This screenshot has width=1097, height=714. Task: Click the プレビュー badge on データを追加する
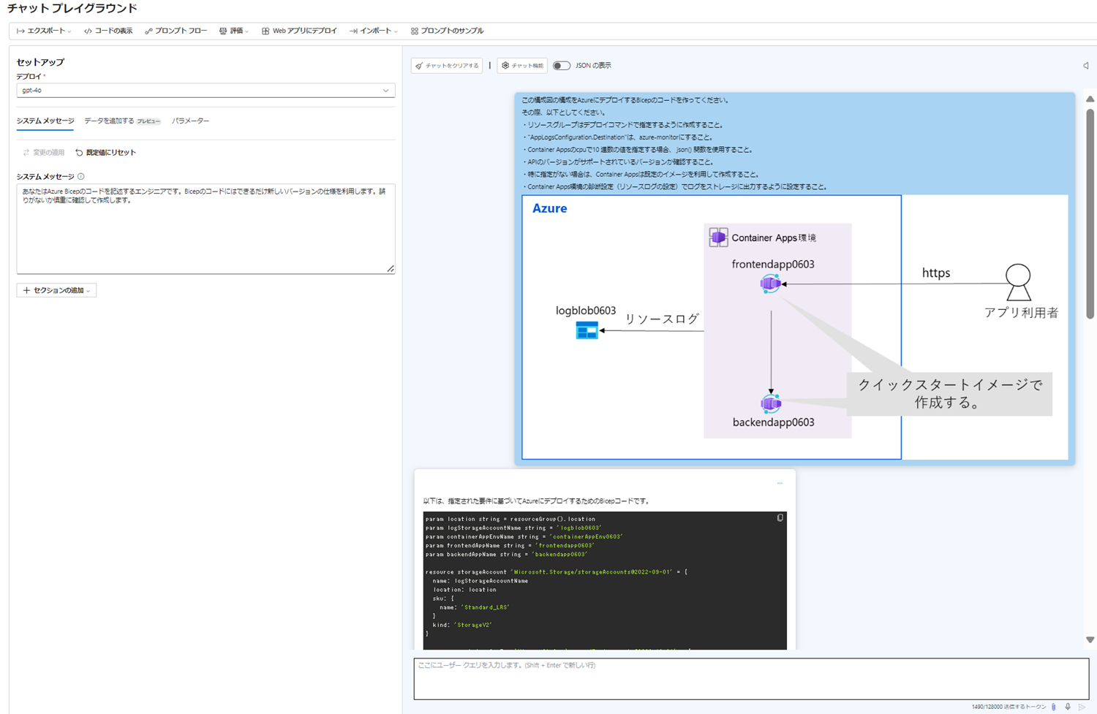(148, 121)
